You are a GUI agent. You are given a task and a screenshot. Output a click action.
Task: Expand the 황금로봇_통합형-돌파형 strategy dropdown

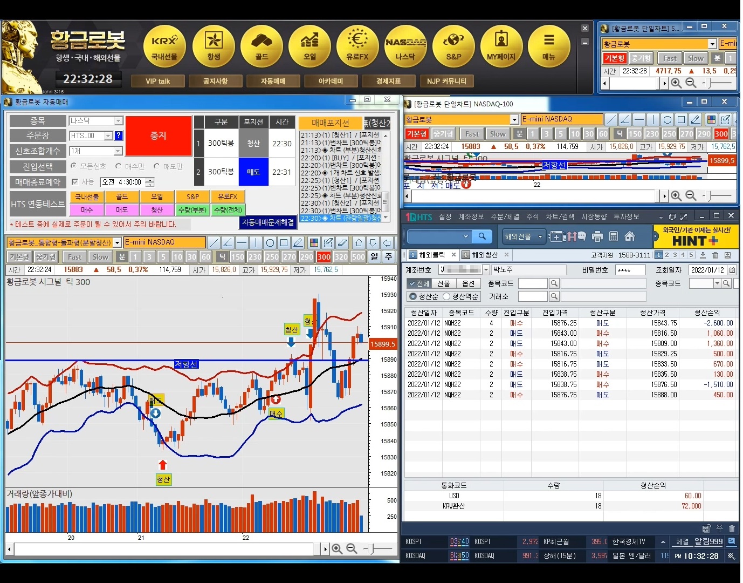(117, 243)
